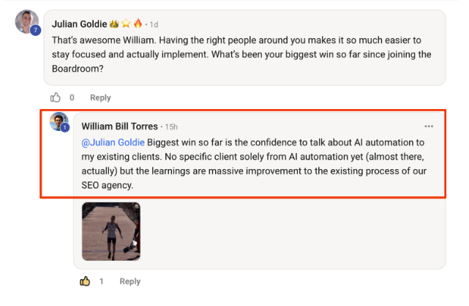View the 0 like count on Julian's comment
Screen dimensions: 469x306
[72, 98]
